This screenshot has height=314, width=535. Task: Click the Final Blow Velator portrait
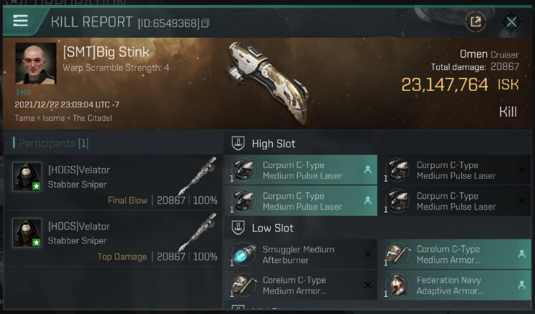26,176
